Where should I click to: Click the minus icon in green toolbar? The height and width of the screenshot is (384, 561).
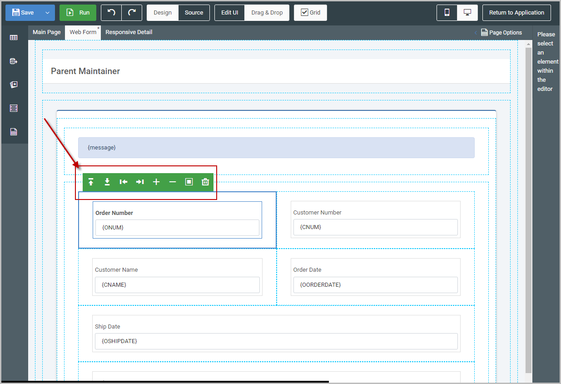173,182
